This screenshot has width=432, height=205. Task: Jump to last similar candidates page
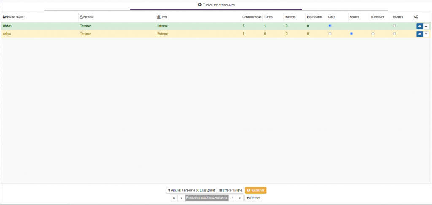240,198
